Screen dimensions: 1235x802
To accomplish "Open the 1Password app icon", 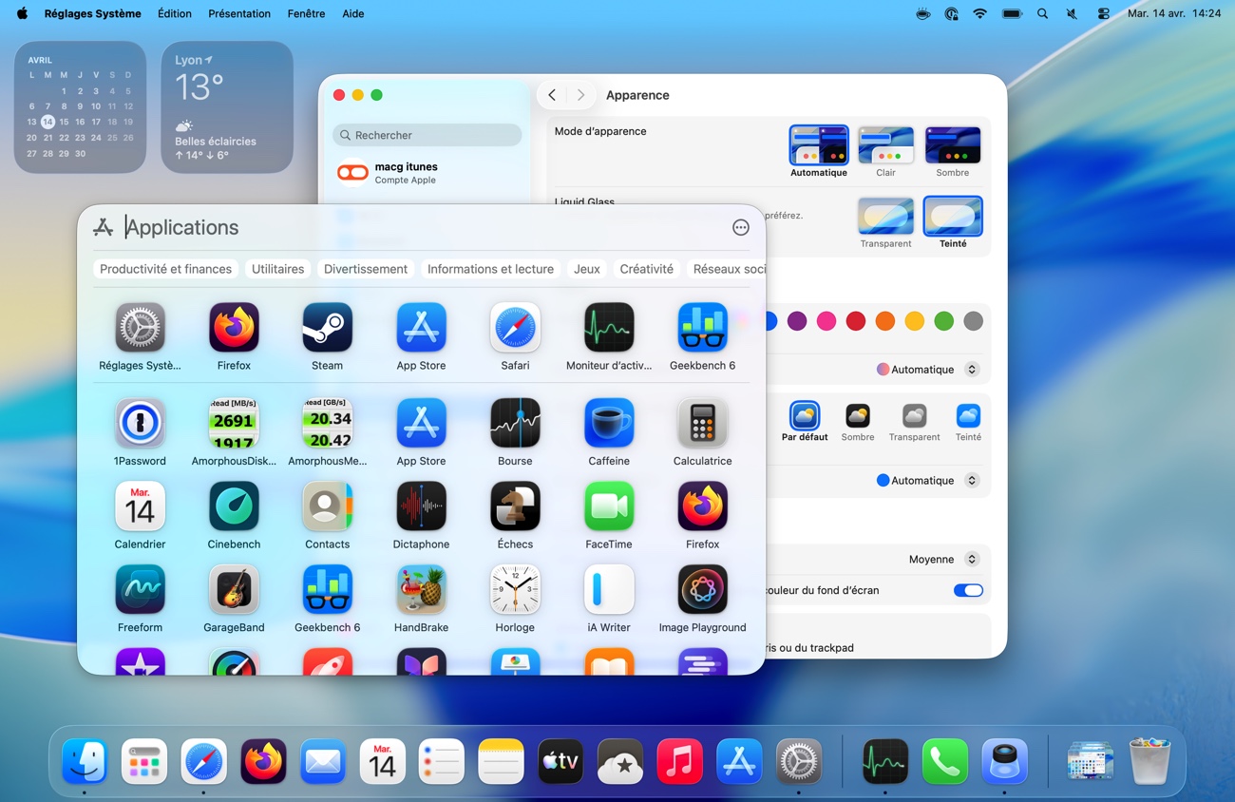I will coord(140,424).
